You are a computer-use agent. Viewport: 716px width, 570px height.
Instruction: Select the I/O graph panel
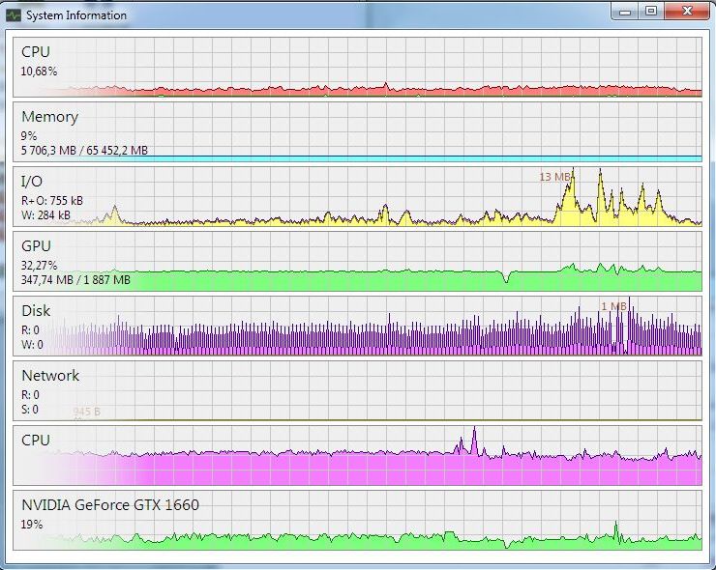357,196
